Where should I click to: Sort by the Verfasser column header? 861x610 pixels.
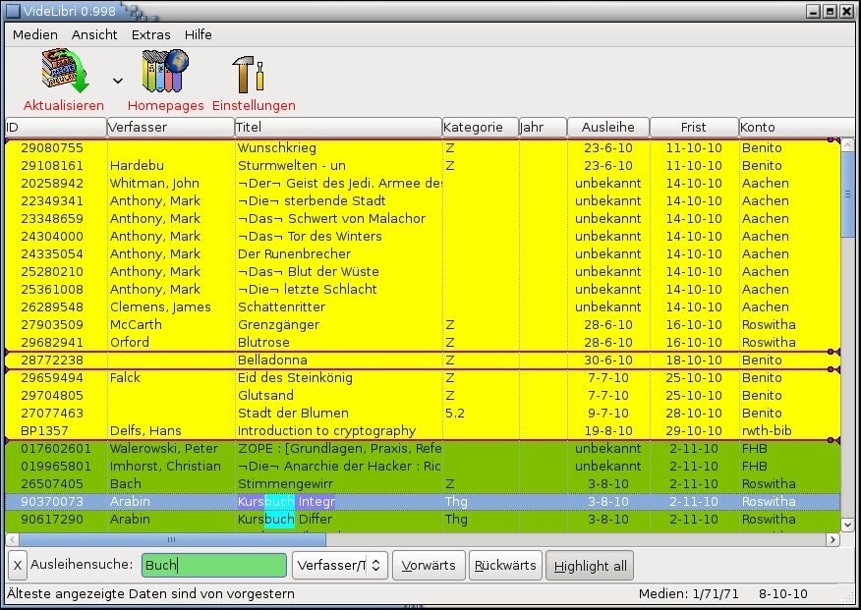(x=169, y=128)
